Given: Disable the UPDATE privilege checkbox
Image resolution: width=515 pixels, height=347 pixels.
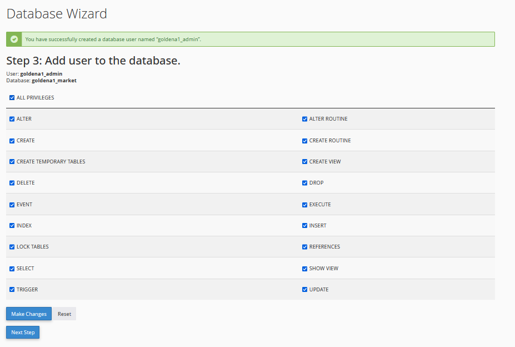Looking at the screenshot, I should tap(304, 290).
